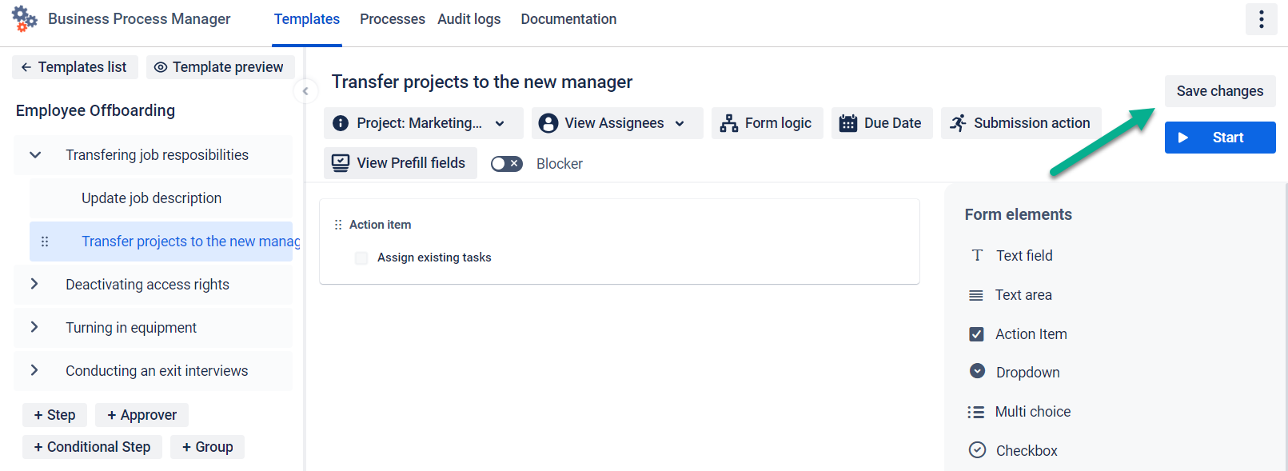The width and height of the screenshot is (1288, 471).
Task: Add a Dropdown form element
Action: (1027, 373)
